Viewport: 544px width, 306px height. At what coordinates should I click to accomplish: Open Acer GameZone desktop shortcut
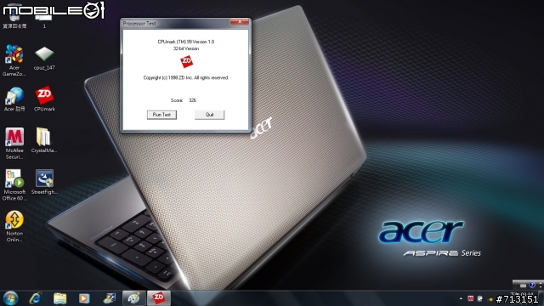click(14, 60)
